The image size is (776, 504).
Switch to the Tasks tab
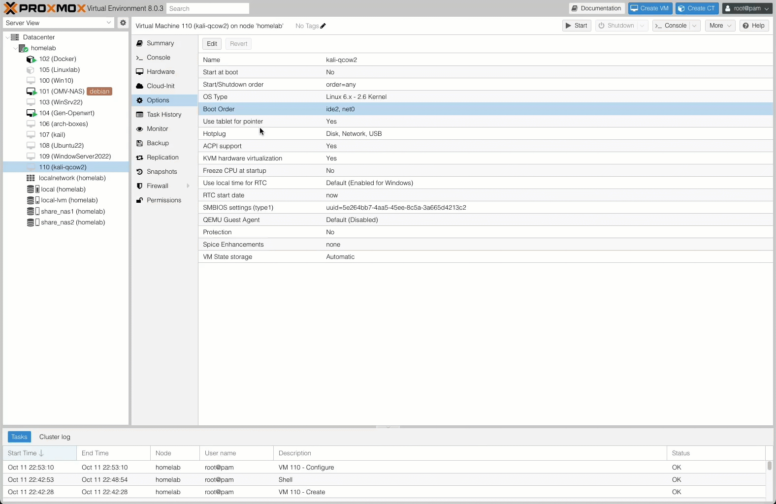pyautogui.click(x=19, y=437)
